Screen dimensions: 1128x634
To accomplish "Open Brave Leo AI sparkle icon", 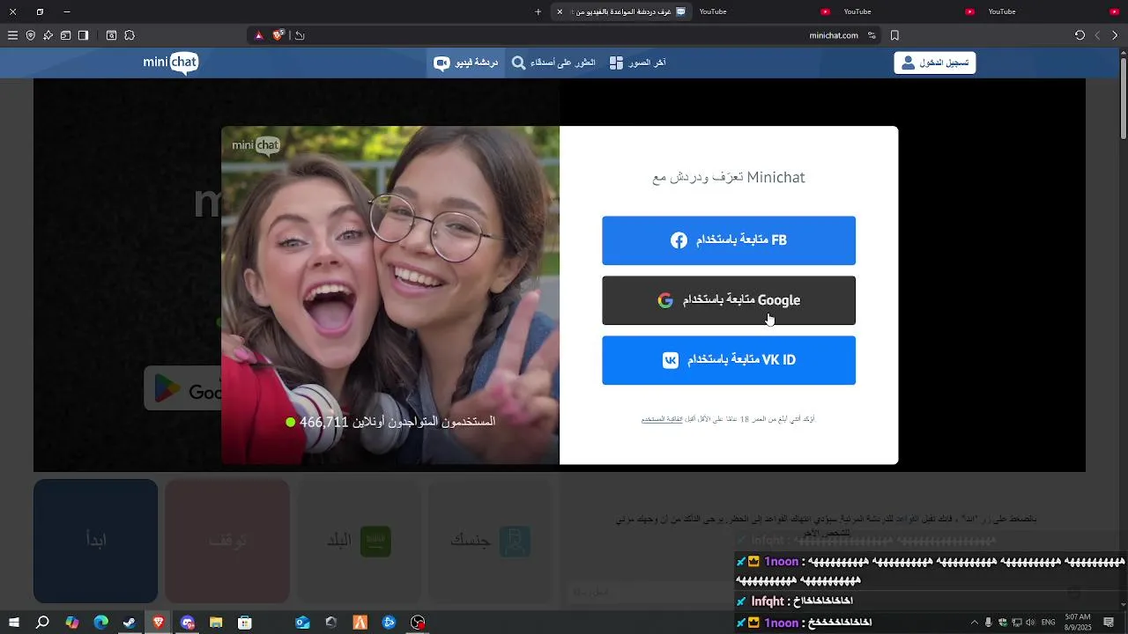I will click(48, 35).
